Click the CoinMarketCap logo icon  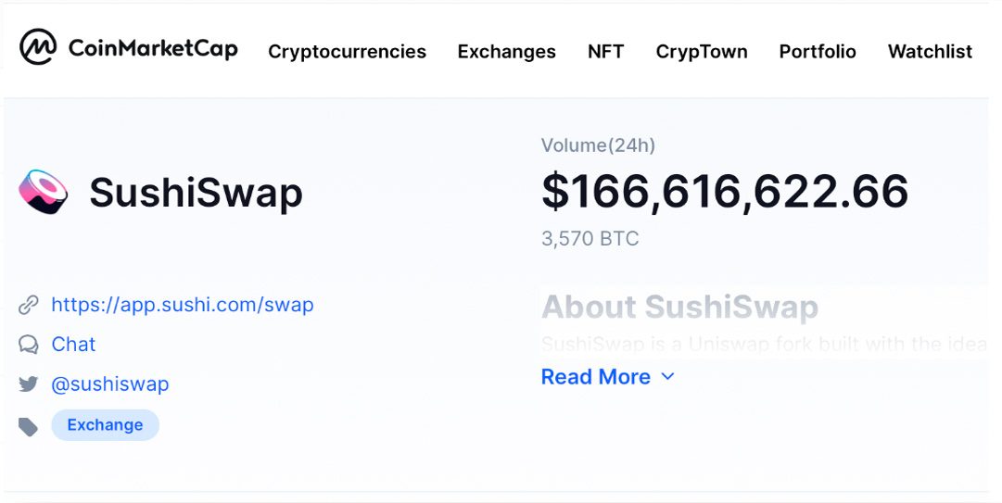tap(38, 46)
